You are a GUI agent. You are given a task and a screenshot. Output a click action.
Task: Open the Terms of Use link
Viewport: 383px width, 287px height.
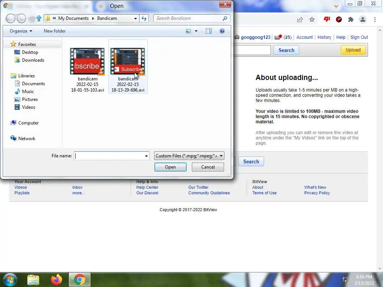pos(264,193)
